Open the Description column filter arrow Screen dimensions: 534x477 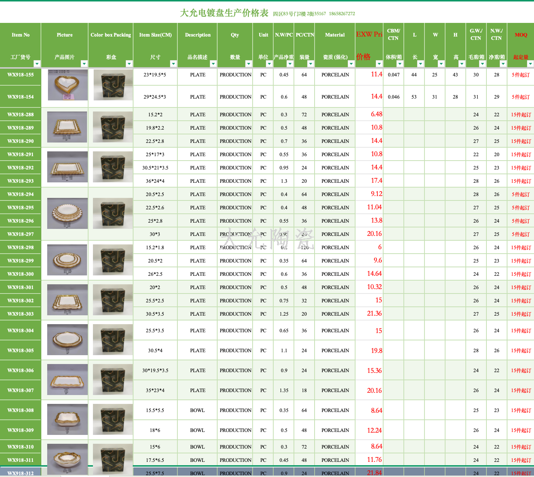pyautogui.click(x=213, y=64)
